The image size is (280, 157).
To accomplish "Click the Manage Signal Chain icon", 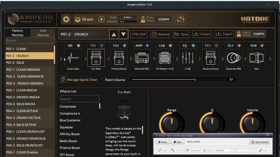I will [x=63, y=78].
